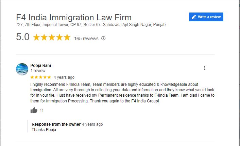Image resolution: width=240 pixels, height=146 pixels.
Task: Click the like count number 11
Action: point(41,111)
